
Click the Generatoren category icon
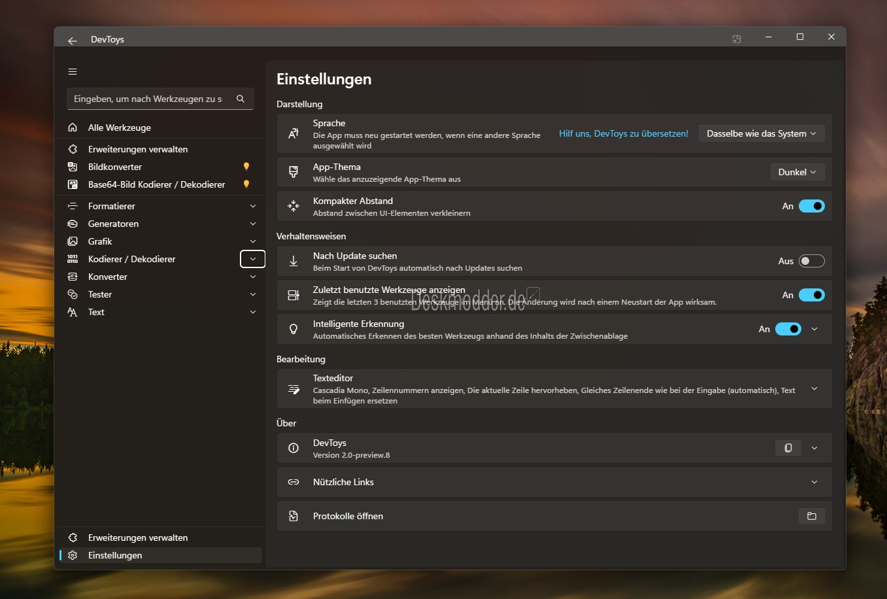coord(73,224)
